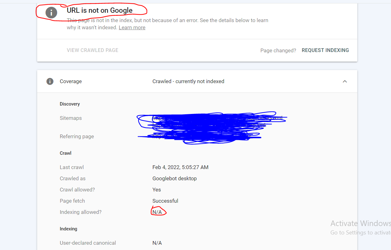Click the info icon beside URL is not on Google
The height and width of the screenshot is (250, 391).
pos(51,12)
